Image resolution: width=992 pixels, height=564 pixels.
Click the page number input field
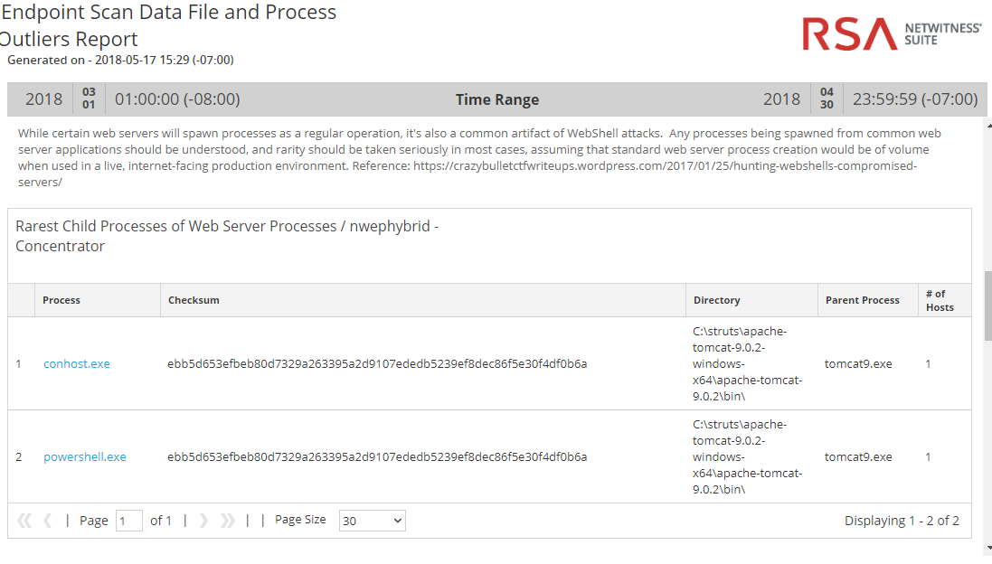pos(128,521)
